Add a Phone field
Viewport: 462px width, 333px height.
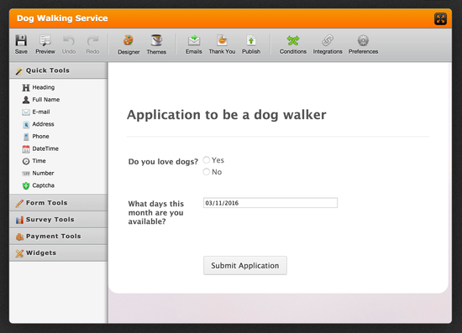click(x=35, y=137)
